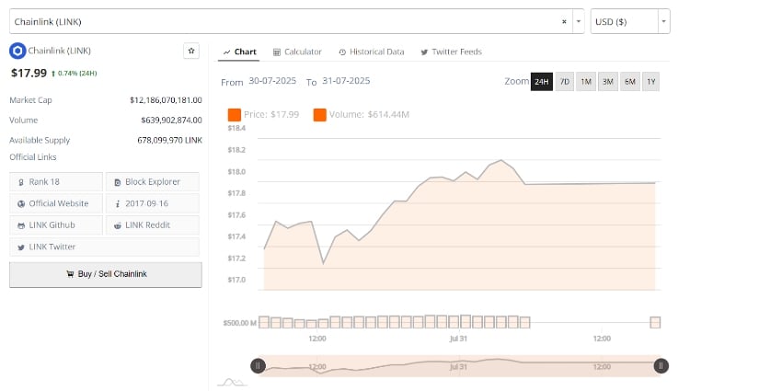Set chart zoom to 24H
This screenshot has width=759, height=391.
pyautogui.click(x=542, y=82)
